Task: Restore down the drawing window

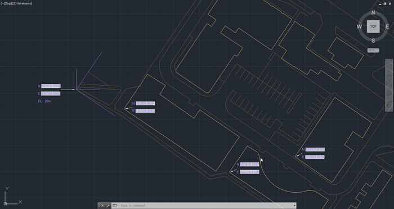Action: (x=385, y=4)
